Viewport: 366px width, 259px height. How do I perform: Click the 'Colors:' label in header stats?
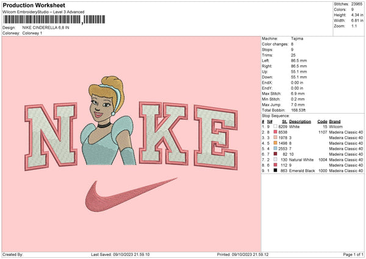point(340,10)
